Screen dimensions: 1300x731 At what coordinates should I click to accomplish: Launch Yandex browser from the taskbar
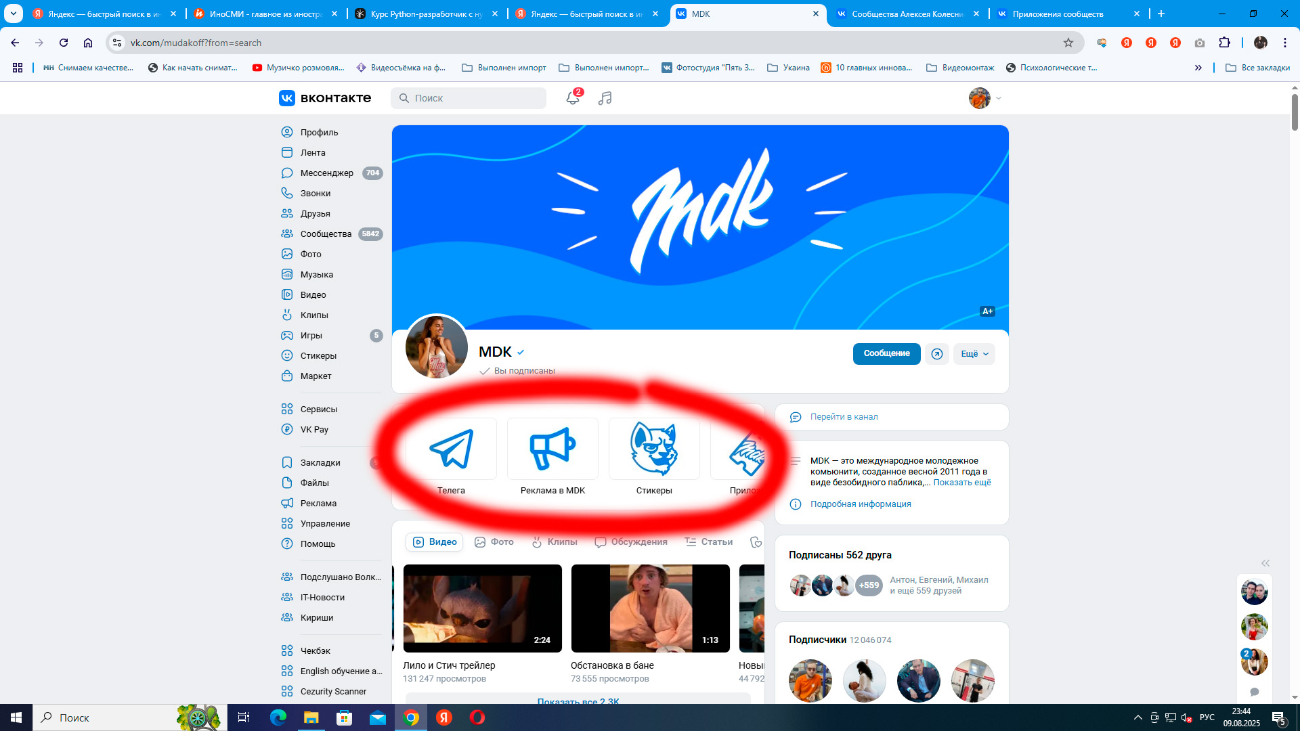[444, 717]
